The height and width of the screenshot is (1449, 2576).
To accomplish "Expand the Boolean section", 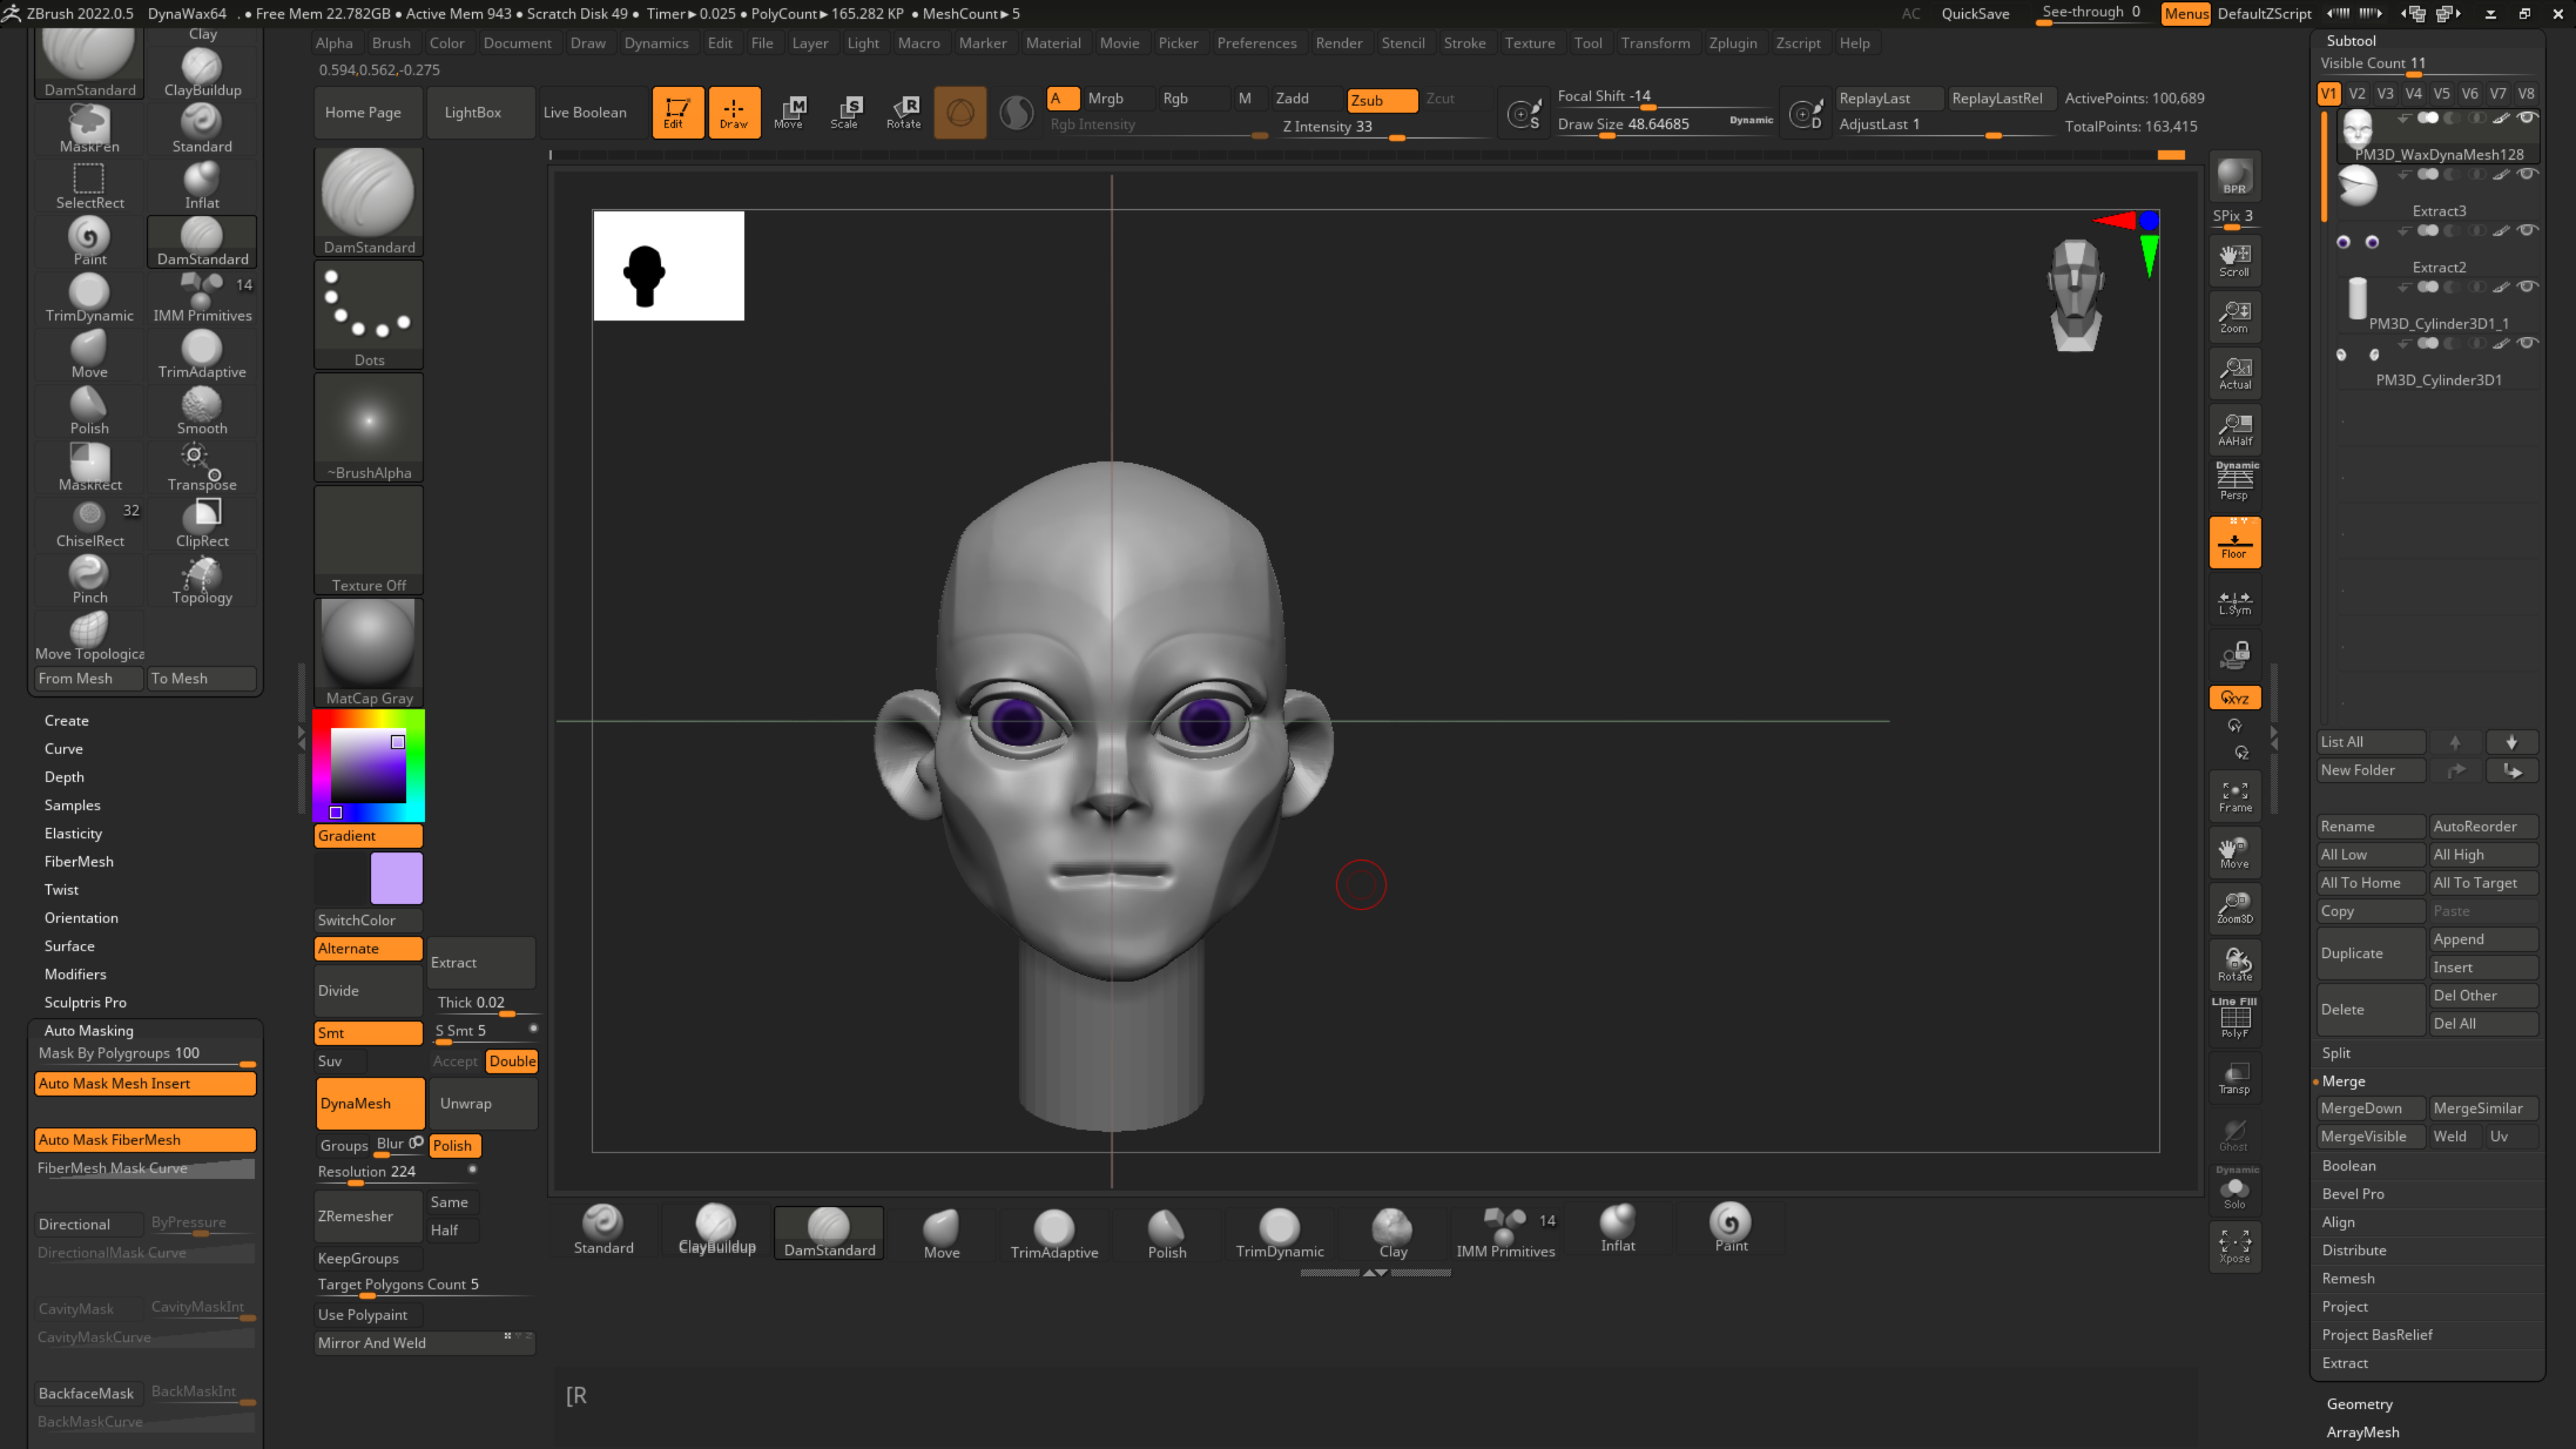I will pyautogui.click(x=2349, y=1165).
